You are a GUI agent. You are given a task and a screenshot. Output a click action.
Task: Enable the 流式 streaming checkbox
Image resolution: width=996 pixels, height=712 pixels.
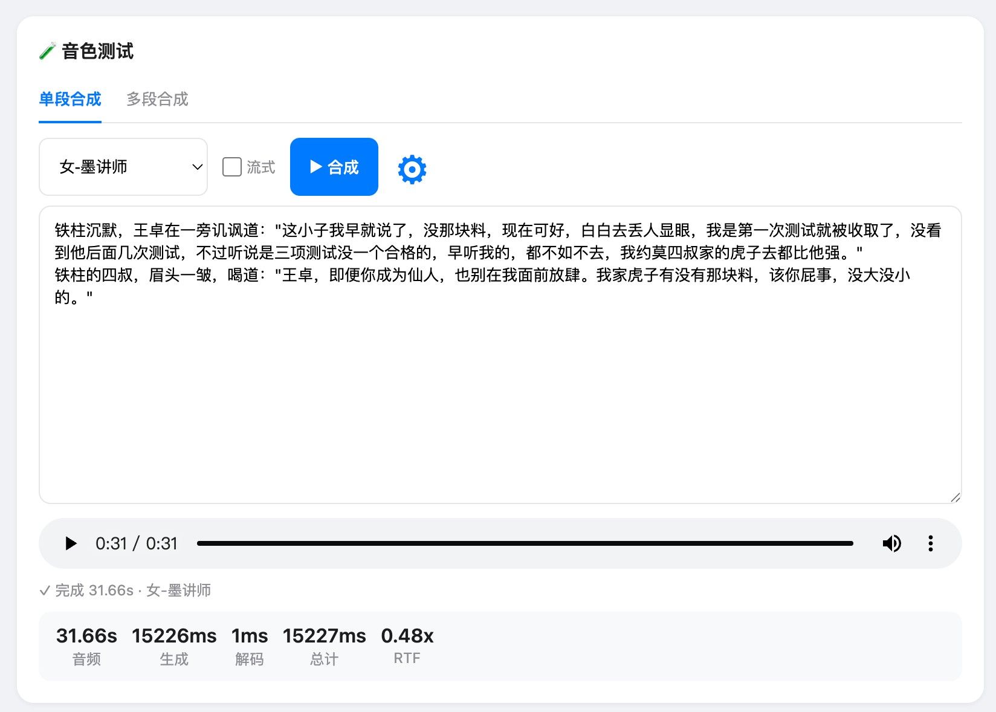(x=232, y=167)
